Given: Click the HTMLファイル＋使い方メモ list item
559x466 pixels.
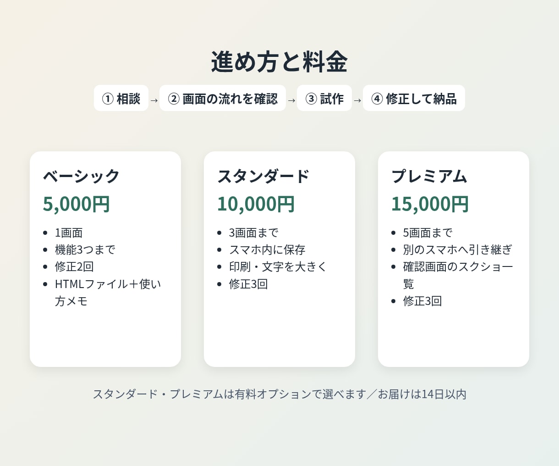Looking at the screenshot, I should click(x=108, y=293).
